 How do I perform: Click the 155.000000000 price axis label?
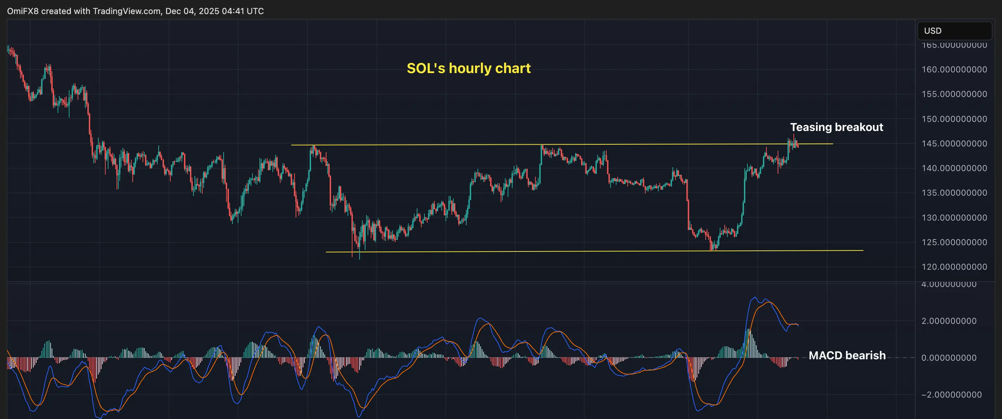pyautogui.click(x=954, y=94)
